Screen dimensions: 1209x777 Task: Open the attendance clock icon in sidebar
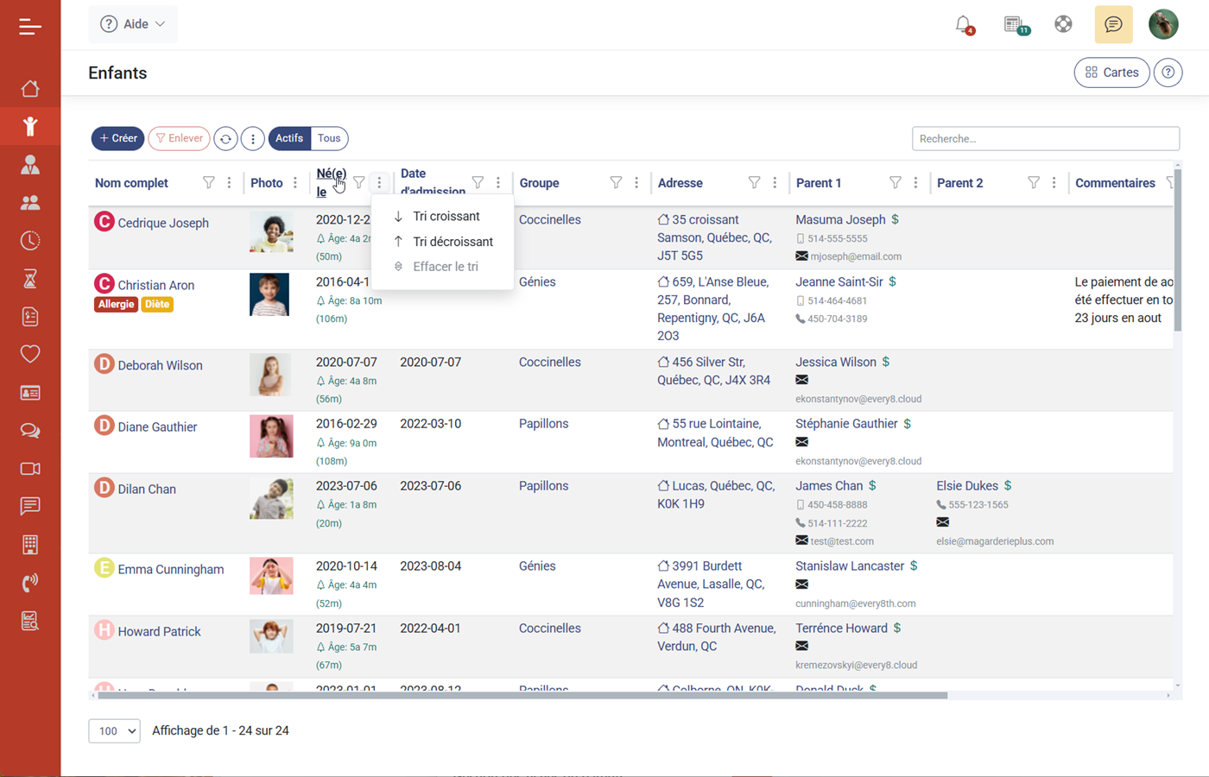30,242
